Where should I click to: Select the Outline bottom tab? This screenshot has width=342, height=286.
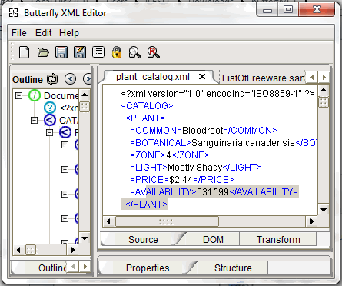click(52, 268)
